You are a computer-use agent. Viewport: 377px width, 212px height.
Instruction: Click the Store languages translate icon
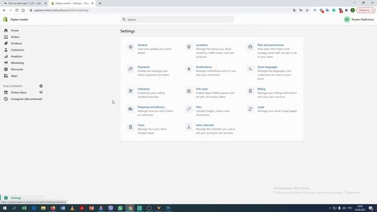coord(250,69)
